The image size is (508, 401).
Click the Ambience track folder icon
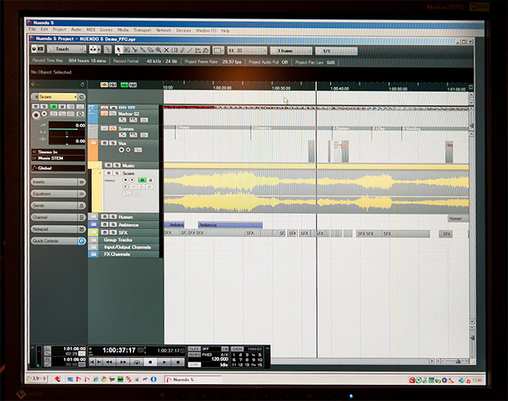pos(93,224)
